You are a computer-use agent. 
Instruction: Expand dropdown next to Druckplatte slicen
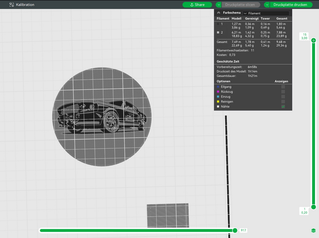[x=218, y=5]
